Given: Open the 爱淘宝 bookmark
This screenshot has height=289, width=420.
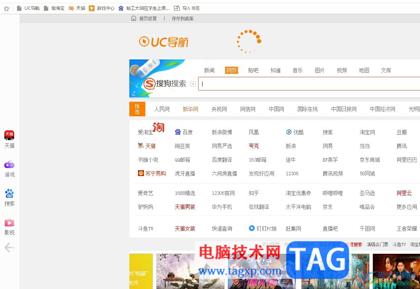Looking at the screenshot, I should (x=54, y=8).
